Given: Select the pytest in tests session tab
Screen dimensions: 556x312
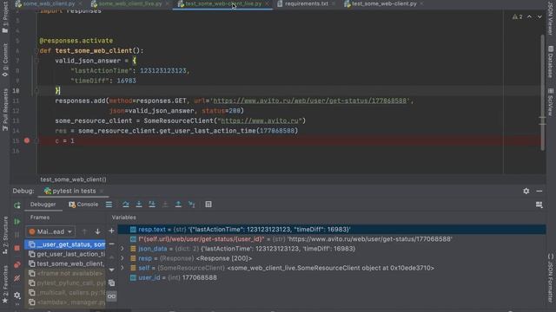Looking at the screenshot, I should point(74,191).
